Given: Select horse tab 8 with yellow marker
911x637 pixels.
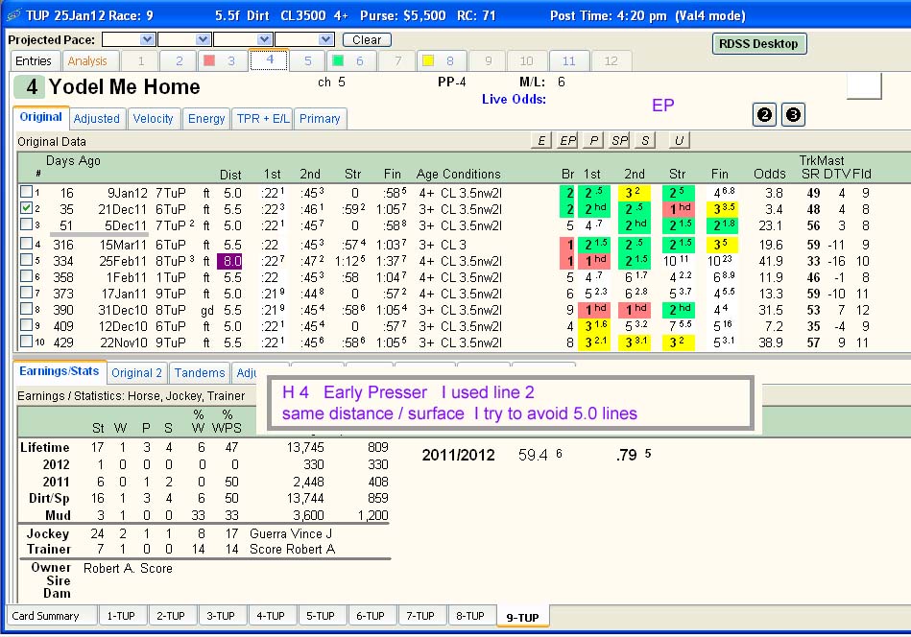Looking at the screenshot, I should pyautogui.click(x=443, y=61).
